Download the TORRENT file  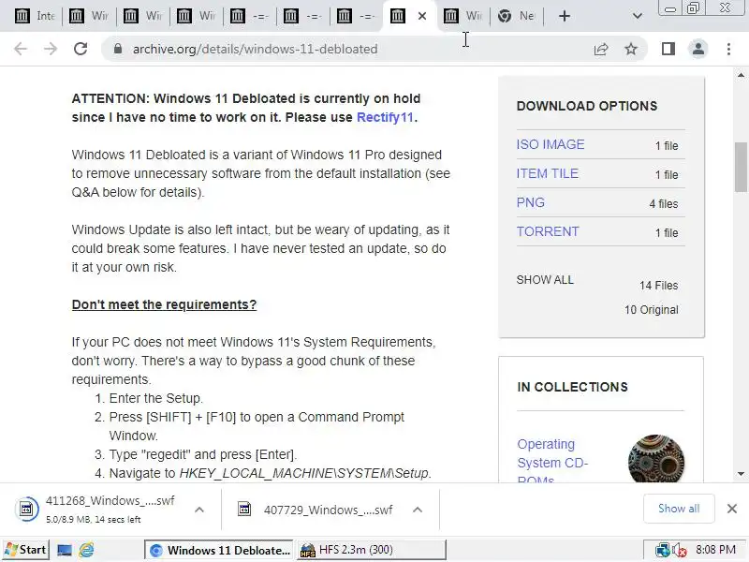pos(548,231)
